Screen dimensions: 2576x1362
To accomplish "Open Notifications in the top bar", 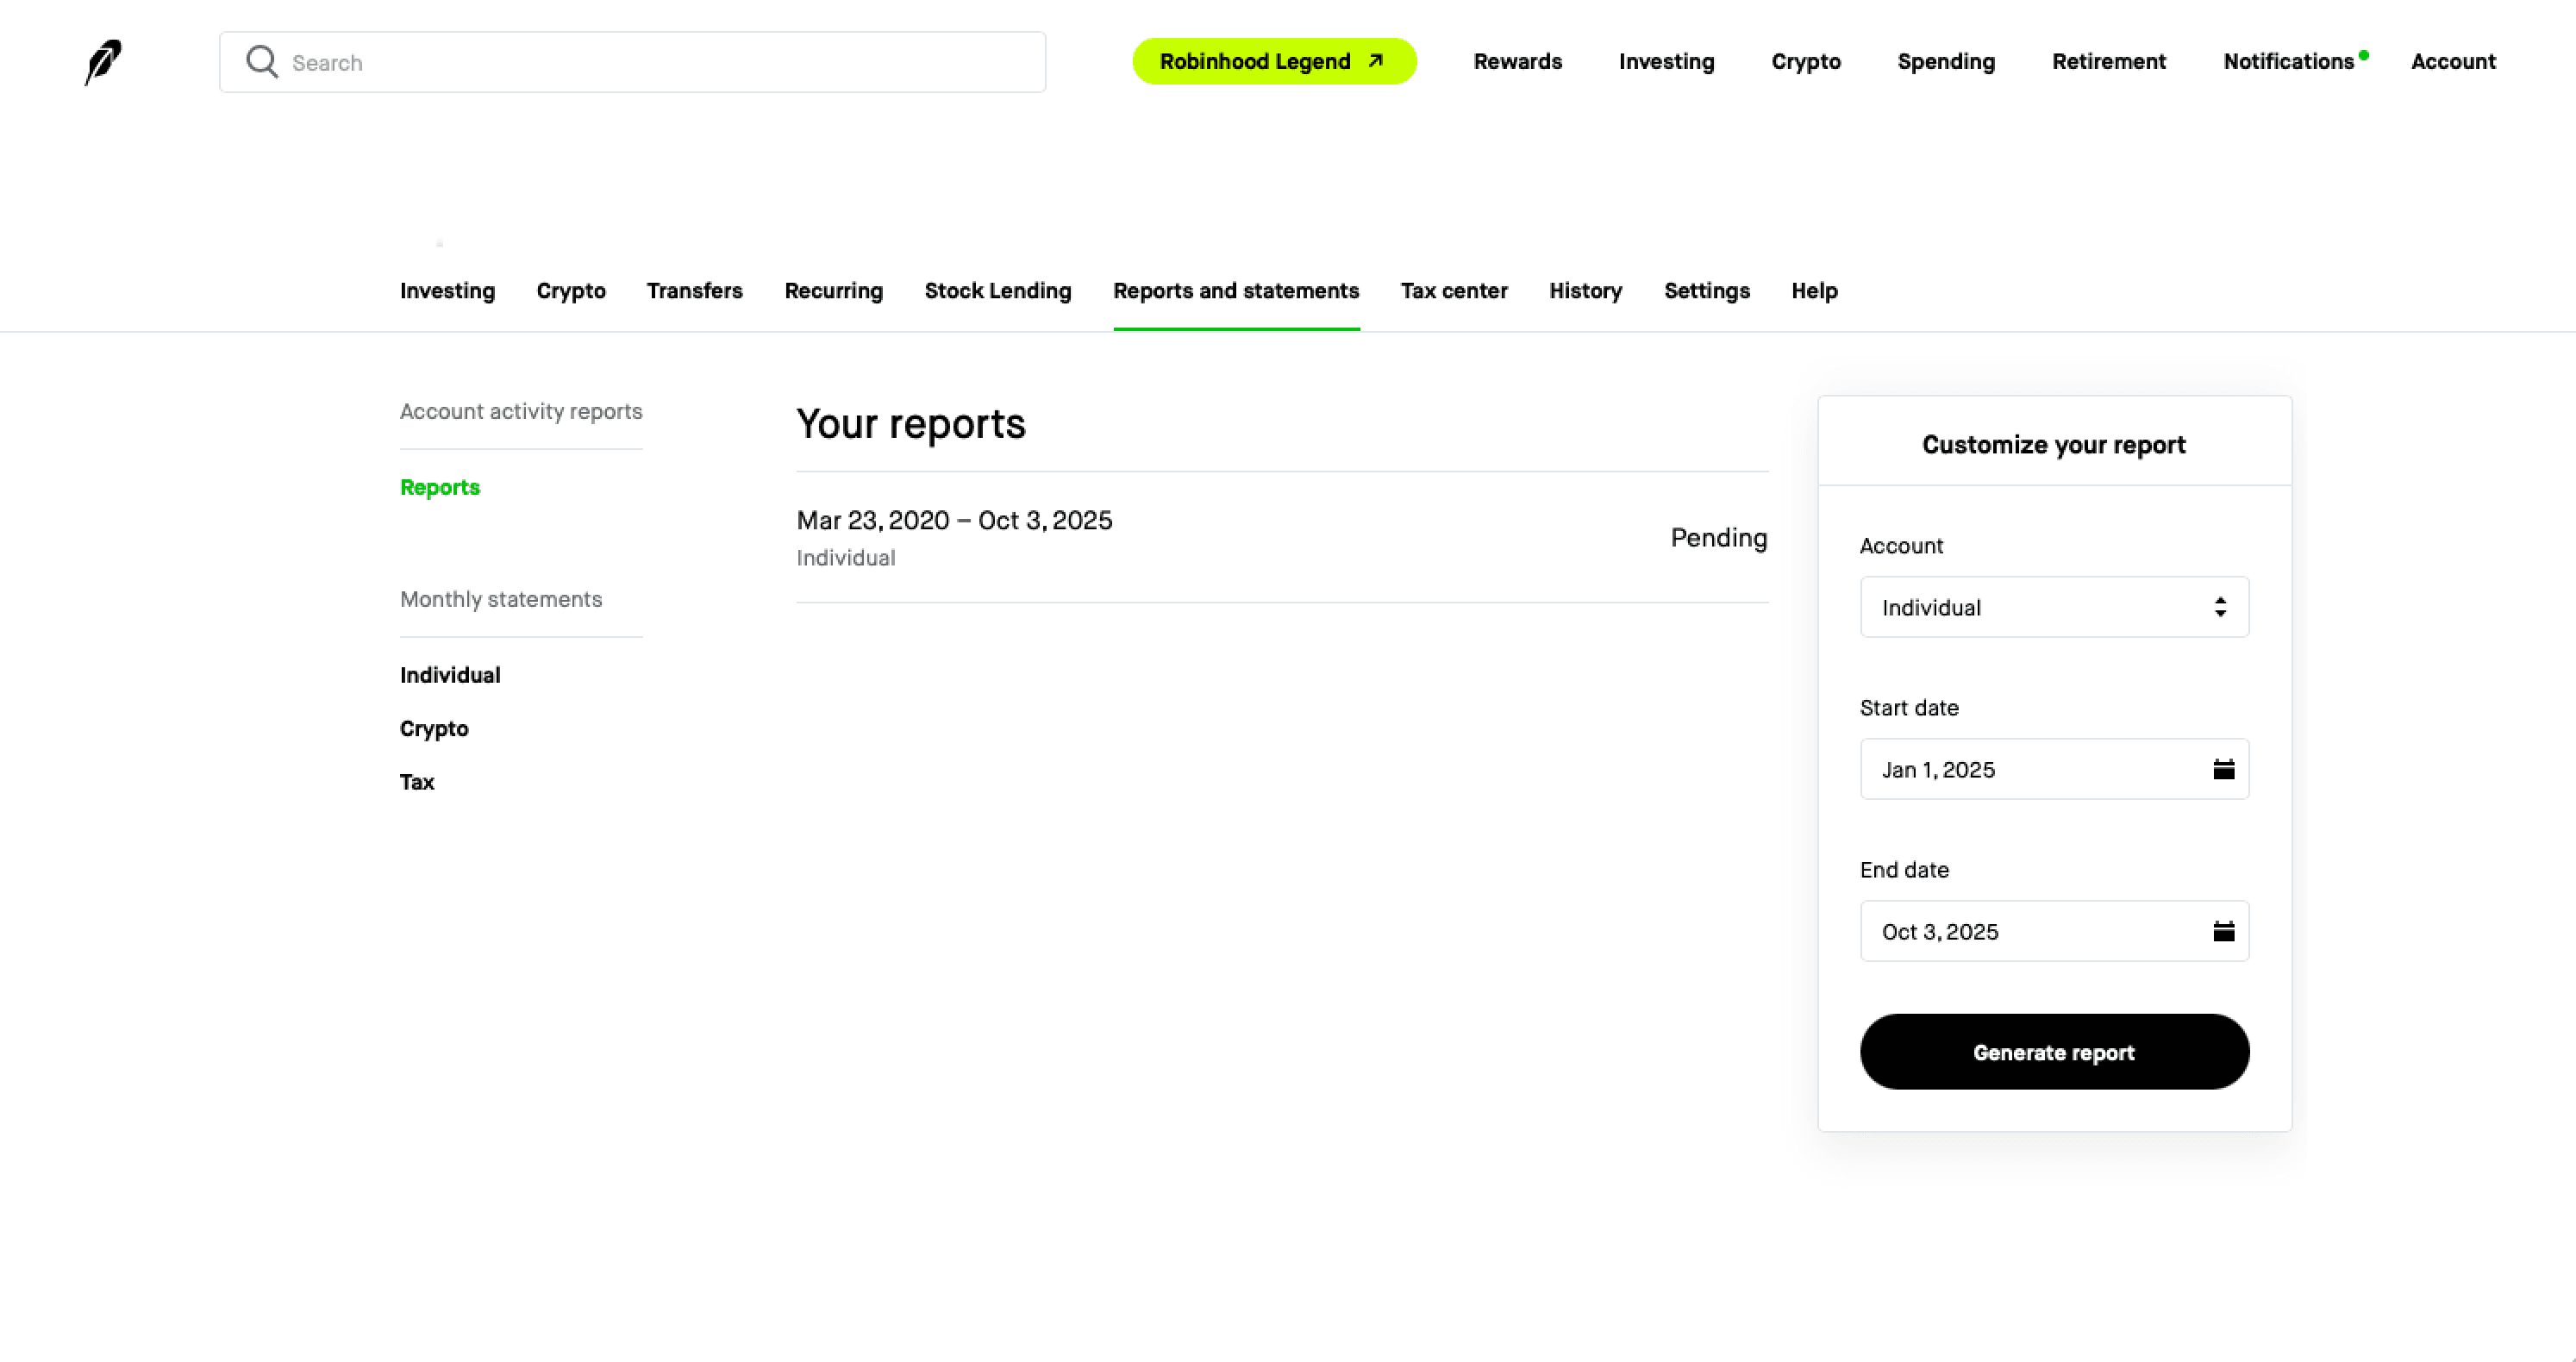I will coord(2288,62).
